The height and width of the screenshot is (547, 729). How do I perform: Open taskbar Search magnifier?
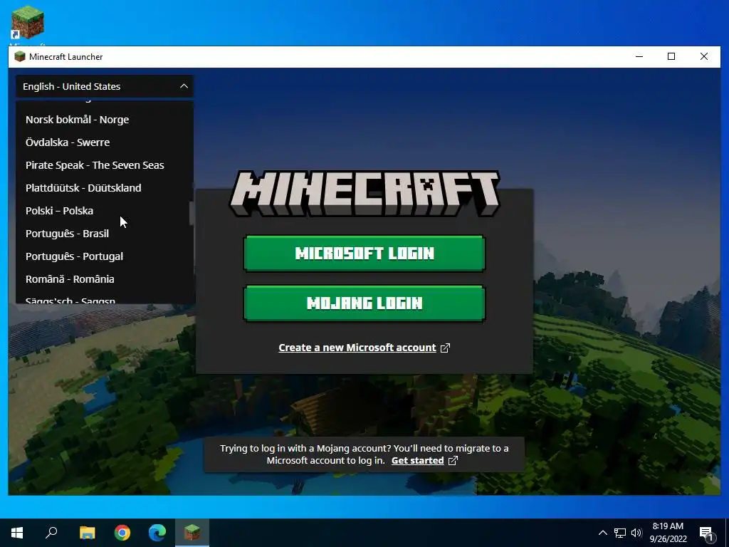(x=51, y=533)
